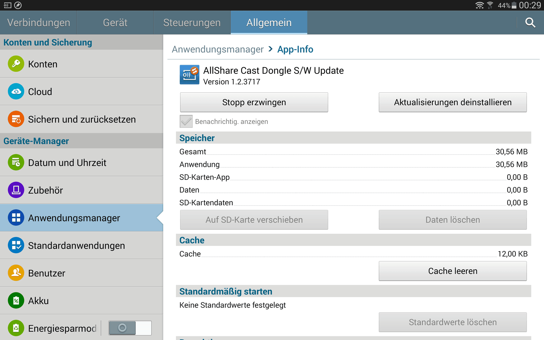544x340 pixels.
Task: Switch to the Verbindungen tab
Action: pos(39,22)
